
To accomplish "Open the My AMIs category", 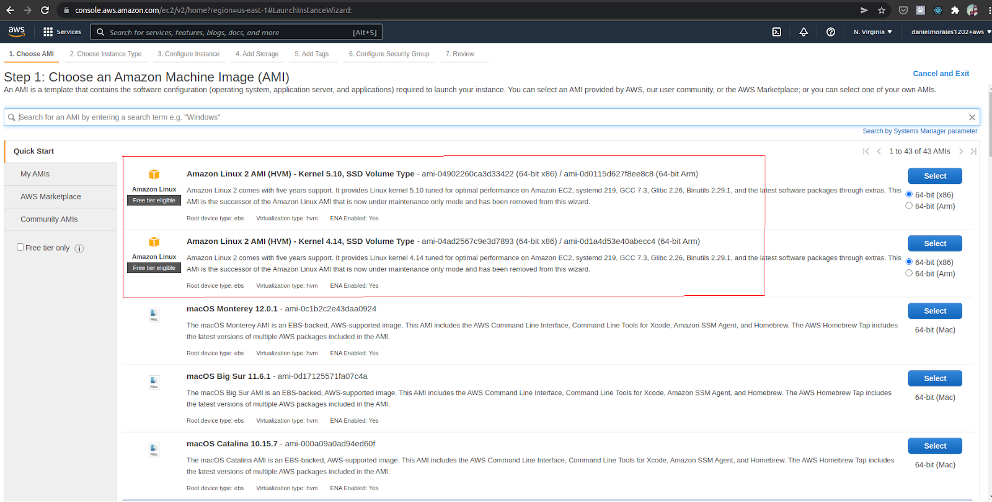I will 61,174.
